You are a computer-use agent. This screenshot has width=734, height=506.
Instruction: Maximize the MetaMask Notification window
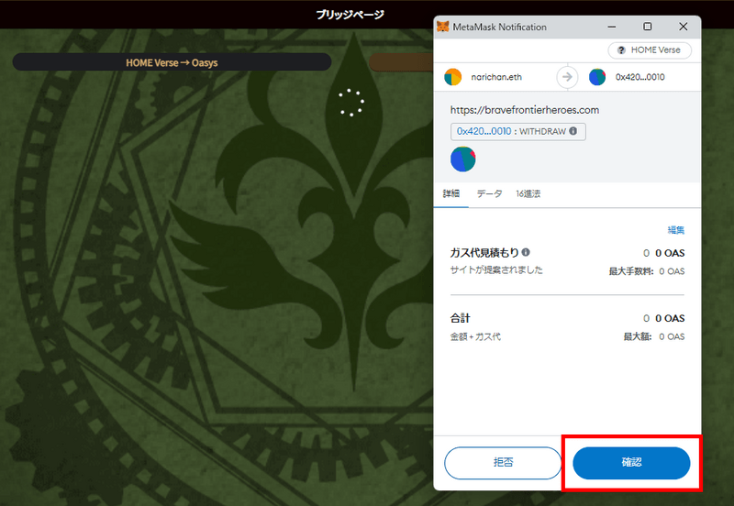pyautogui.click(x=648, y=27)
